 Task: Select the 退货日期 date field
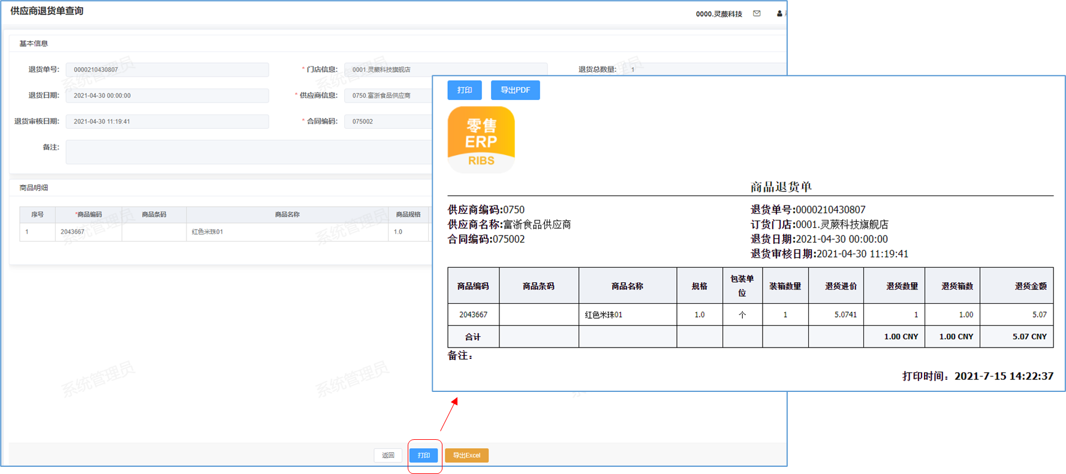pyautogui.click(x=167, y=95)
